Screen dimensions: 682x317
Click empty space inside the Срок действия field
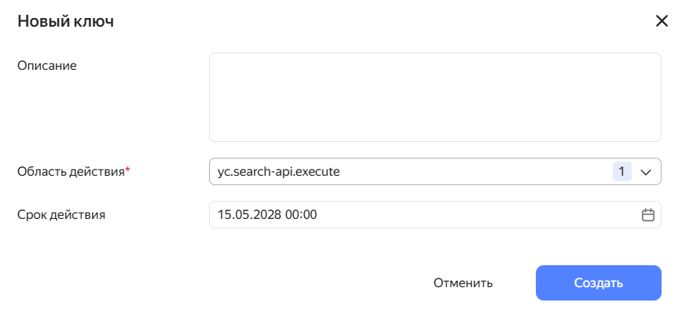471,215
